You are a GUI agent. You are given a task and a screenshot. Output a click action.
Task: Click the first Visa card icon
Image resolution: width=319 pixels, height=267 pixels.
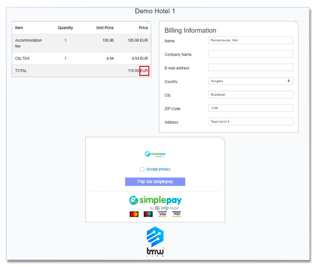click(x=162, y=214)
